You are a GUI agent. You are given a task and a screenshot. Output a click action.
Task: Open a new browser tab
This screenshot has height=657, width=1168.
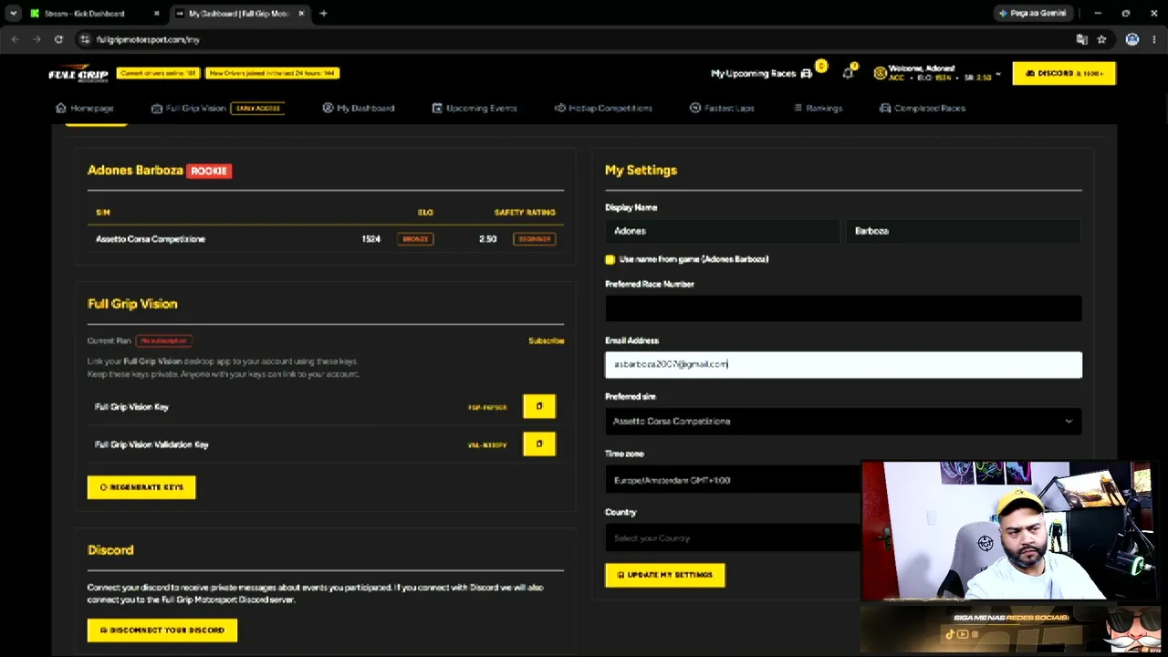click(323, 14)
